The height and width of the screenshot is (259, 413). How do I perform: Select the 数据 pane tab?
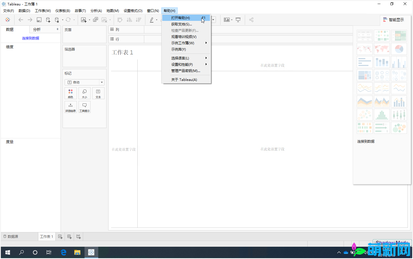click(x=10, y=29)
